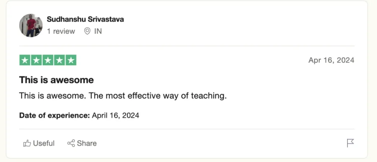Click the thumbs-up icon beside Useful

click(27, 143)
